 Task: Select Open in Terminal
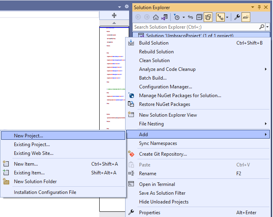tap(198, 184)
